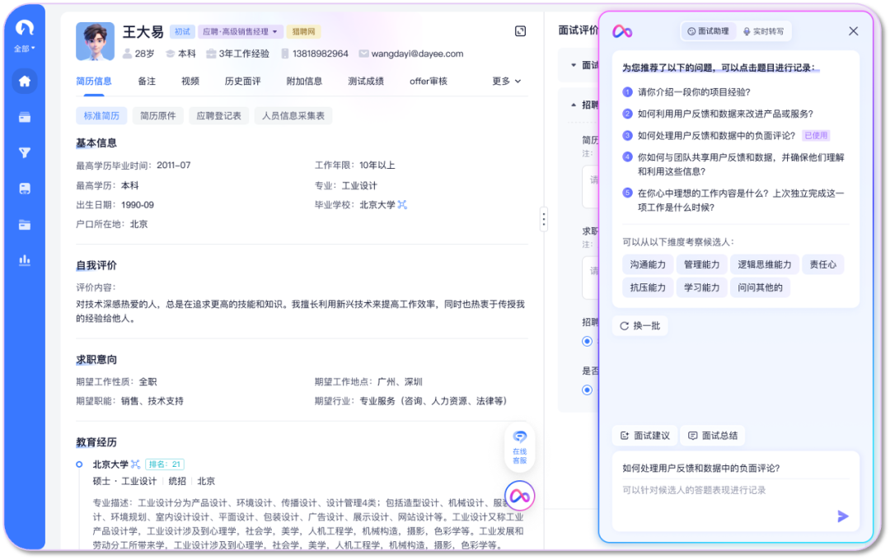Click the open-in-new icon near 王大易 header

click(x=520, y=30)
